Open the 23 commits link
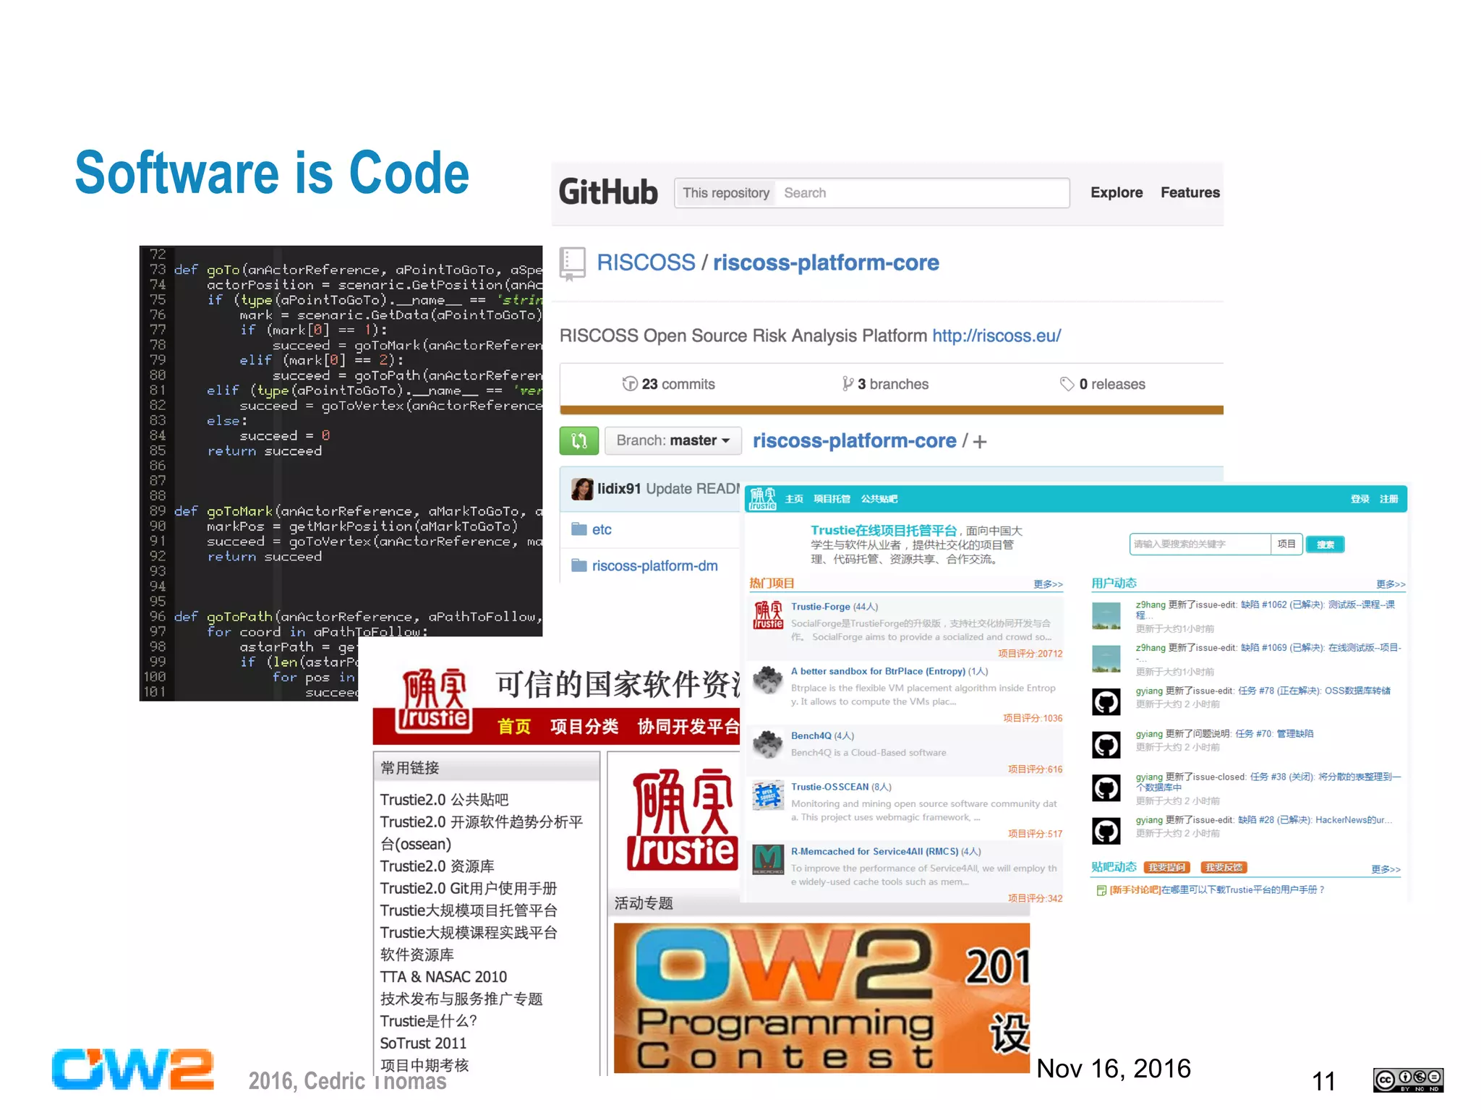This screenshot has height=1110, width=1481. tap(669, 384)
